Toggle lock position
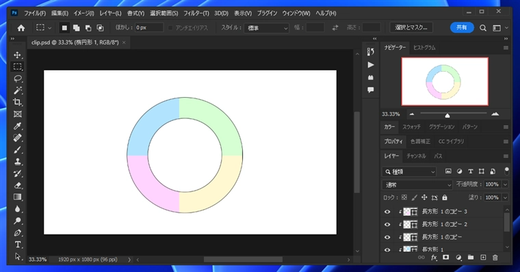 point(424,198)
